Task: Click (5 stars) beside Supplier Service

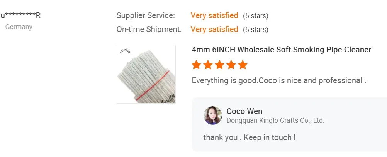Action: tap(255, 16)
